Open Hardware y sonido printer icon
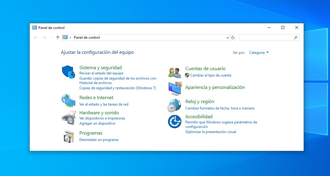The image size is (330, 176). point(69,118)
